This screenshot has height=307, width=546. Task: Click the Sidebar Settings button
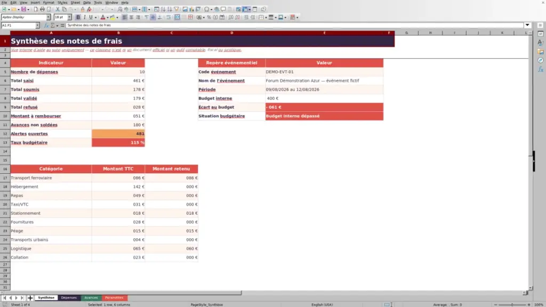541,26
